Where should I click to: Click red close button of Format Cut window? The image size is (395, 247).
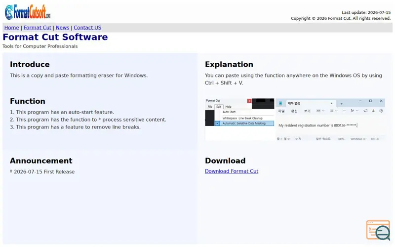click(249, 101)
